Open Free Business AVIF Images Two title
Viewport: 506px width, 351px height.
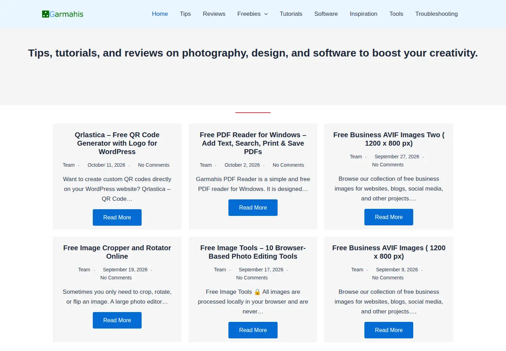[x=389, y=139]
